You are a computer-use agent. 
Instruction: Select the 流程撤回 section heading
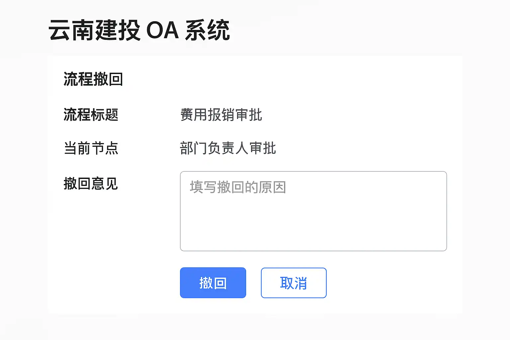(x=93, y=79)
